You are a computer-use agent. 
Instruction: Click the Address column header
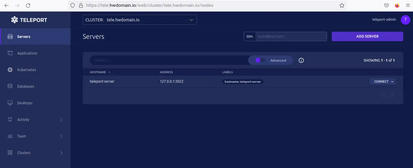(166, 72)
